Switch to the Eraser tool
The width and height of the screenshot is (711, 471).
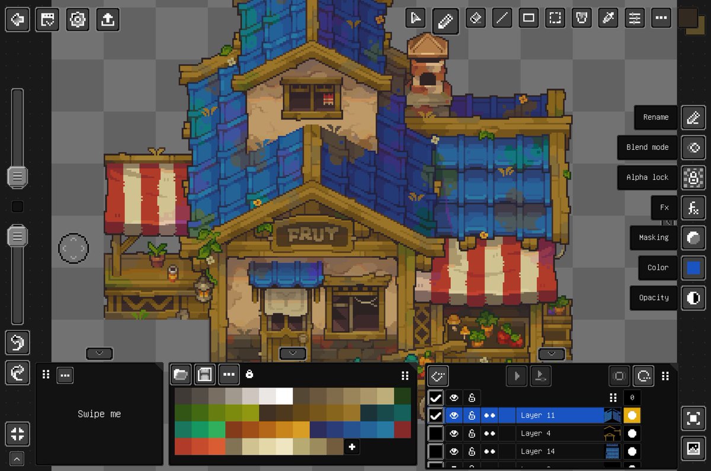475,18
